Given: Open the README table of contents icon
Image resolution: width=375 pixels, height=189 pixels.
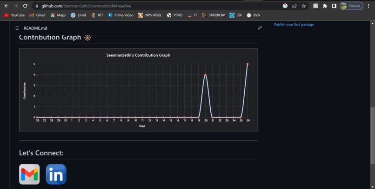Looking at the screenshot, I should [17, 28].
